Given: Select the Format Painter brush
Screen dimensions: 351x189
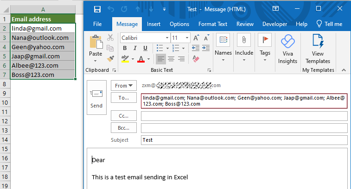Looking at the screenshot, I should click(x=110, y=59).
